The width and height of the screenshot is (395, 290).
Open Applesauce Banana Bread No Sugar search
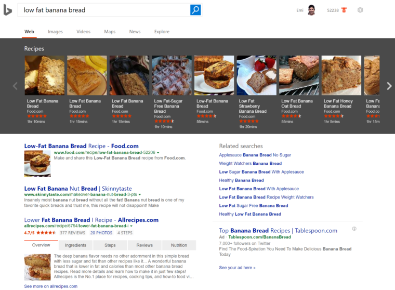pyautogui.click(x=255, y=155)
